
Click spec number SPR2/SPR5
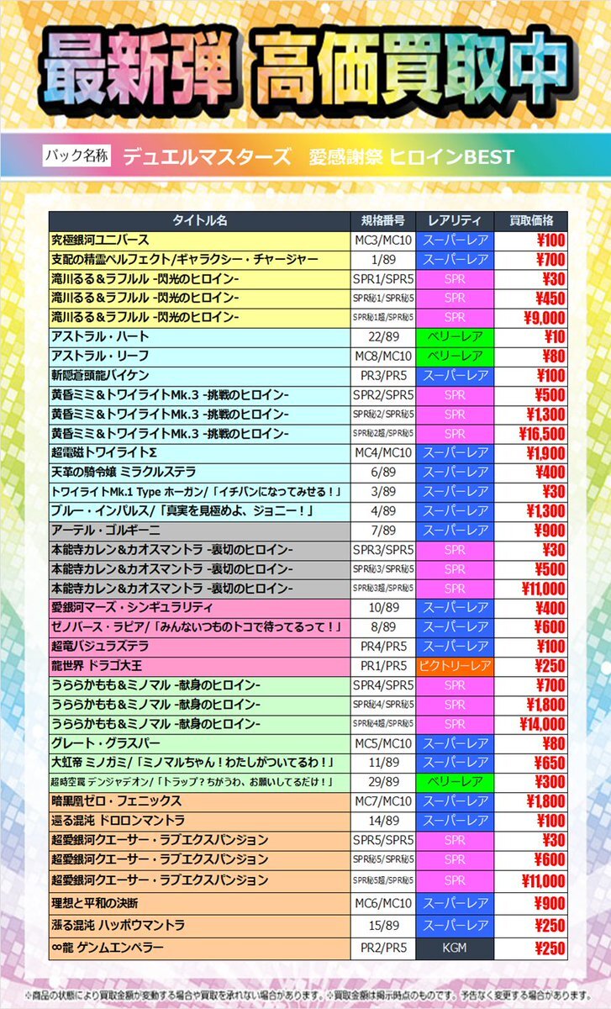point(382,395)
